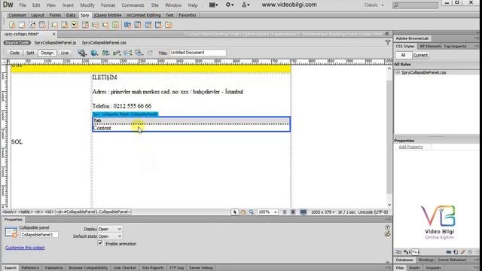Screen dimensions: 482x271
Task: Click Customize this widget link
Action: pos(25,248)
